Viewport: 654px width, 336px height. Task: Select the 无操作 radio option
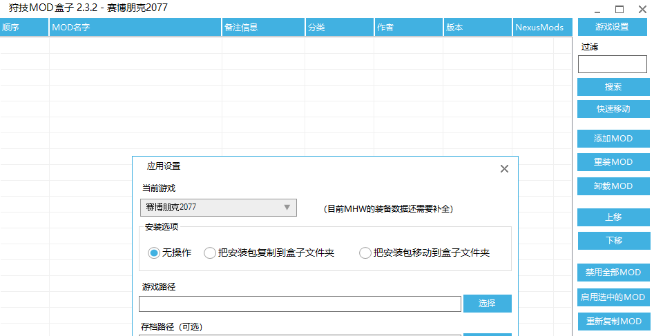(169, 253)
